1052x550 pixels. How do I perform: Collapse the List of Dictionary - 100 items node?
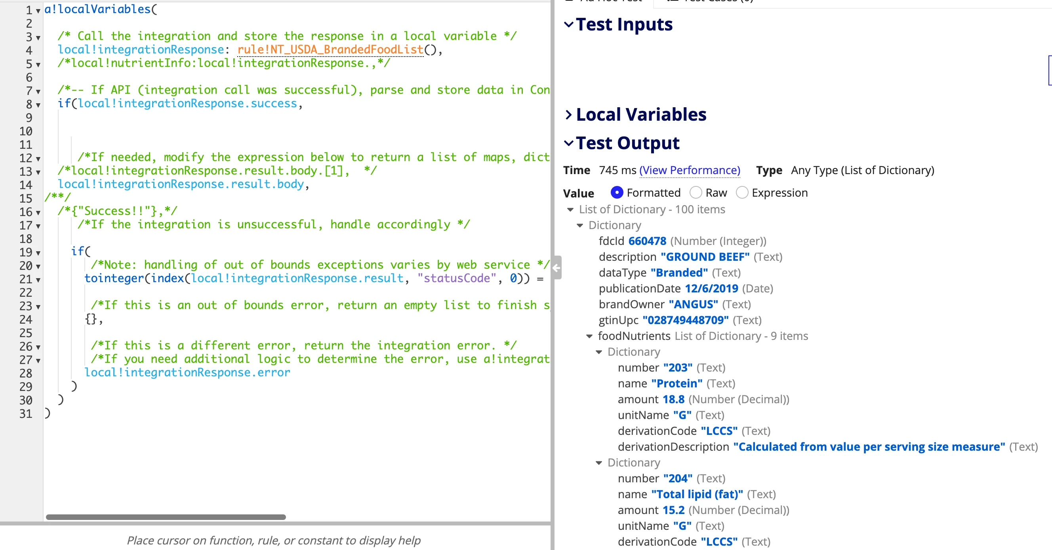[570, 210]
